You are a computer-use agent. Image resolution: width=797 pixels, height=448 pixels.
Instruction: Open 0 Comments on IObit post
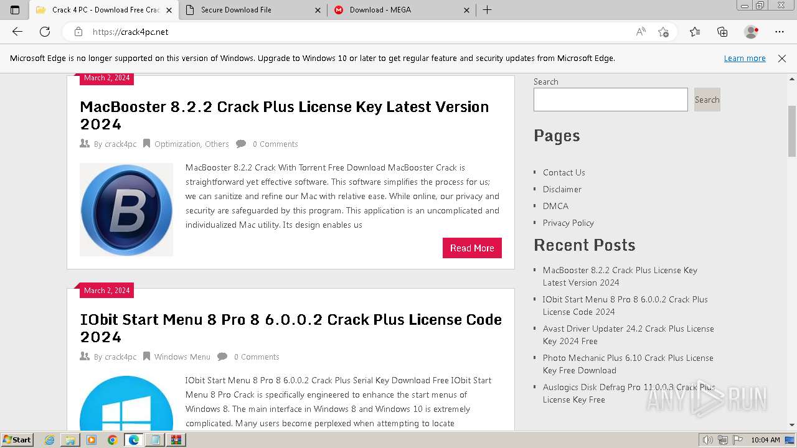click(257, 357)
